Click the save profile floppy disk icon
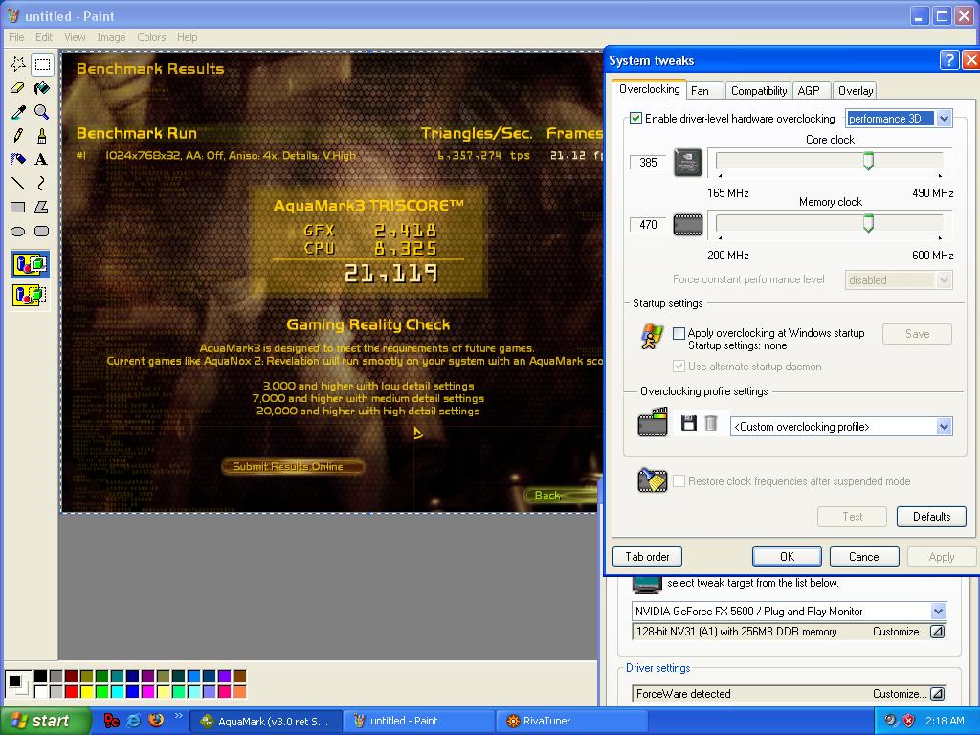 [x=689, y=423]
